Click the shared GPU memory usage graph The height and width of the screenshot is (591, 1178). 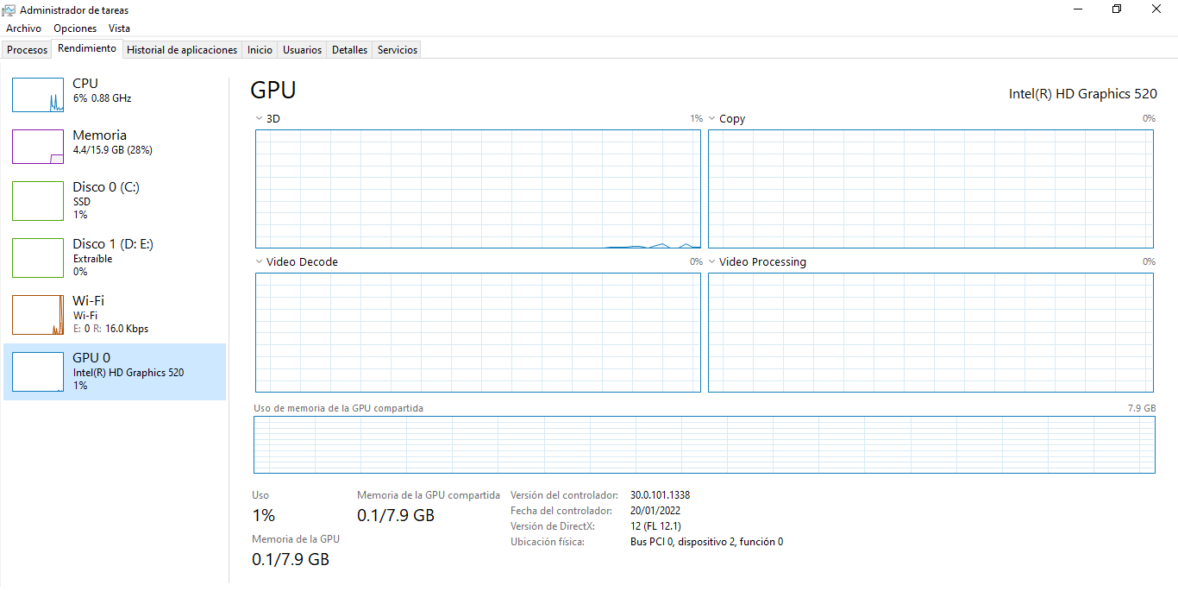tap(704, 444)
